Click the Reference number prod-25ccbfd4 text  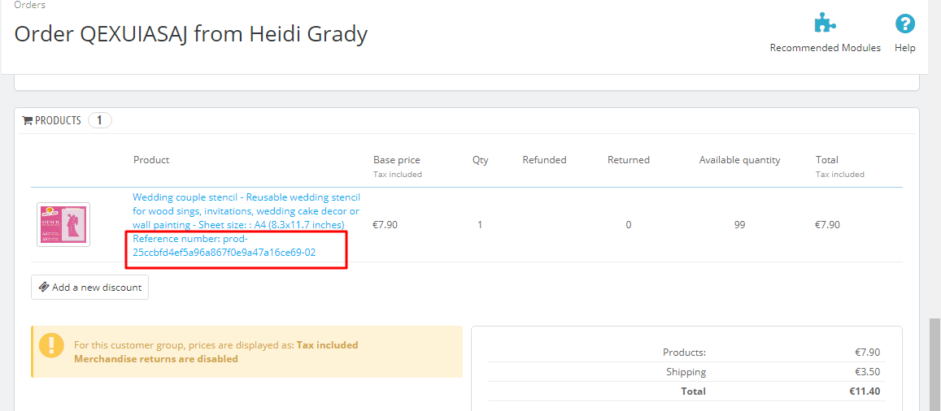tap(224, 245)
